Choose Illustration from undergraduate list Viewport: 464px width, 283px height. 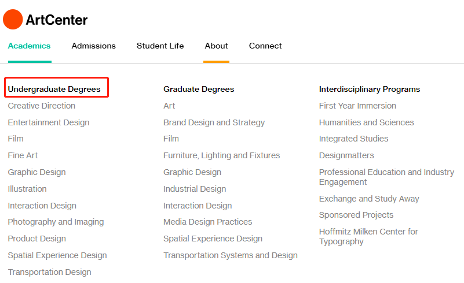(27, 189)
